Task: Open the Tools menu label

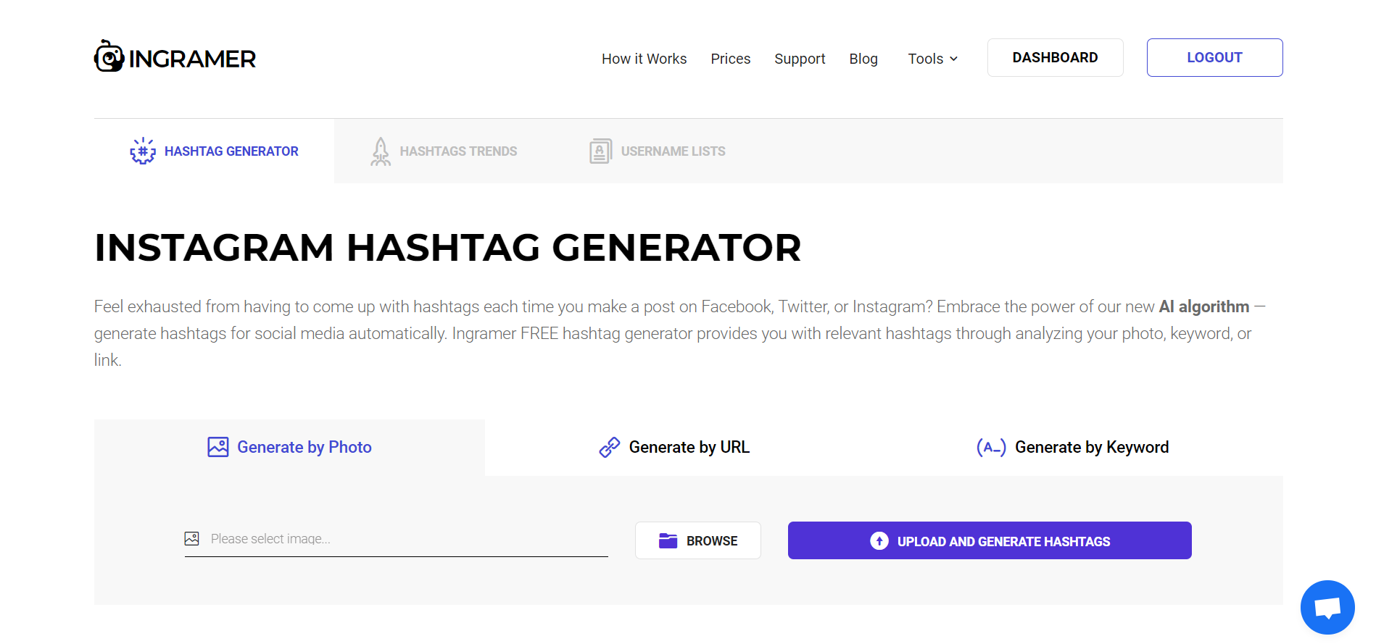Action: coord(926,59)
